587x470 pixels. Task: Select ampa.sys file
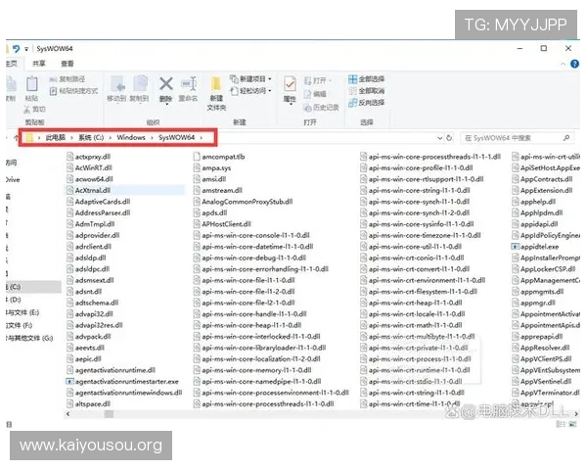[212, 167]
